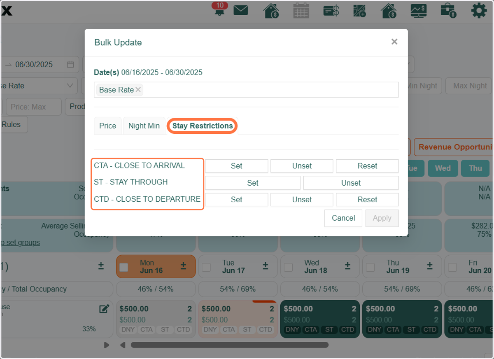Toggle the Wed Jun 18 checkbox
The width and height of the screenshot is (494, 359).
tap(289, 267)
